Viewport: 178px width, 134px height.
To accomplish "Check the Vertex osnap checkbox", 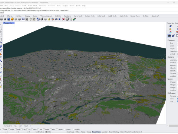I will tap(57, 129).
